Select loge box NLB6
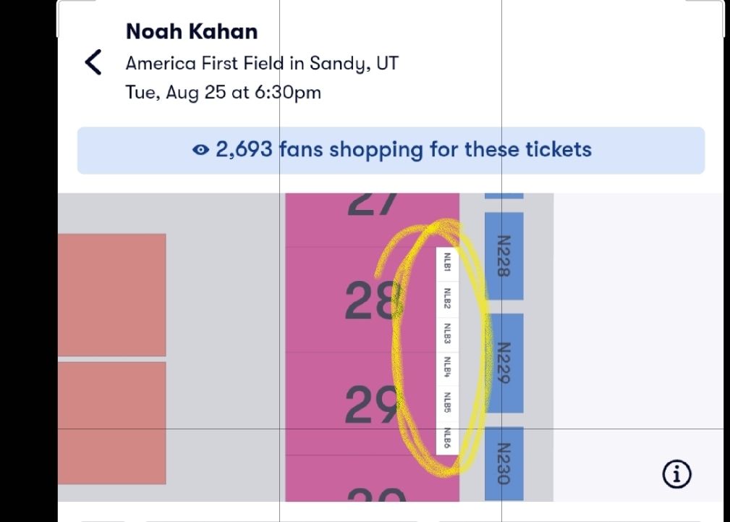Image resolution: width=730 pixels, height=522 pixels. (x=447, y=439)
